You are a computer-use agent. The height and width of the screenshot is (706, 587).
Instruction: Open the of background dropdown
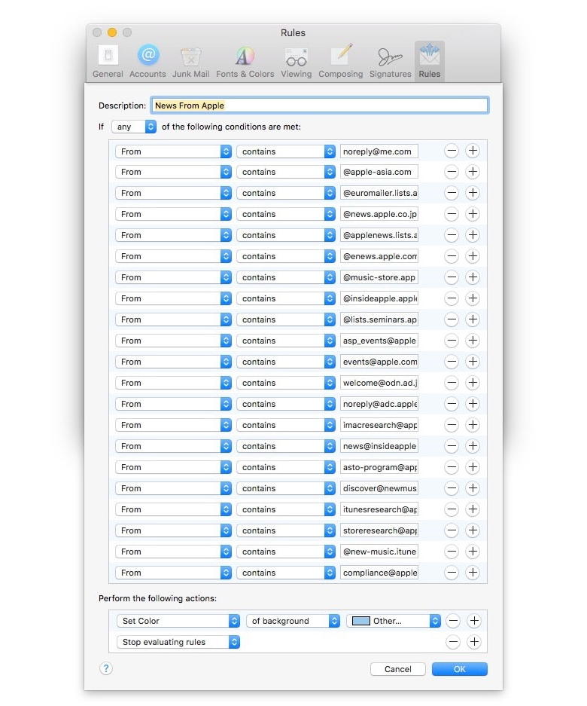293,621
